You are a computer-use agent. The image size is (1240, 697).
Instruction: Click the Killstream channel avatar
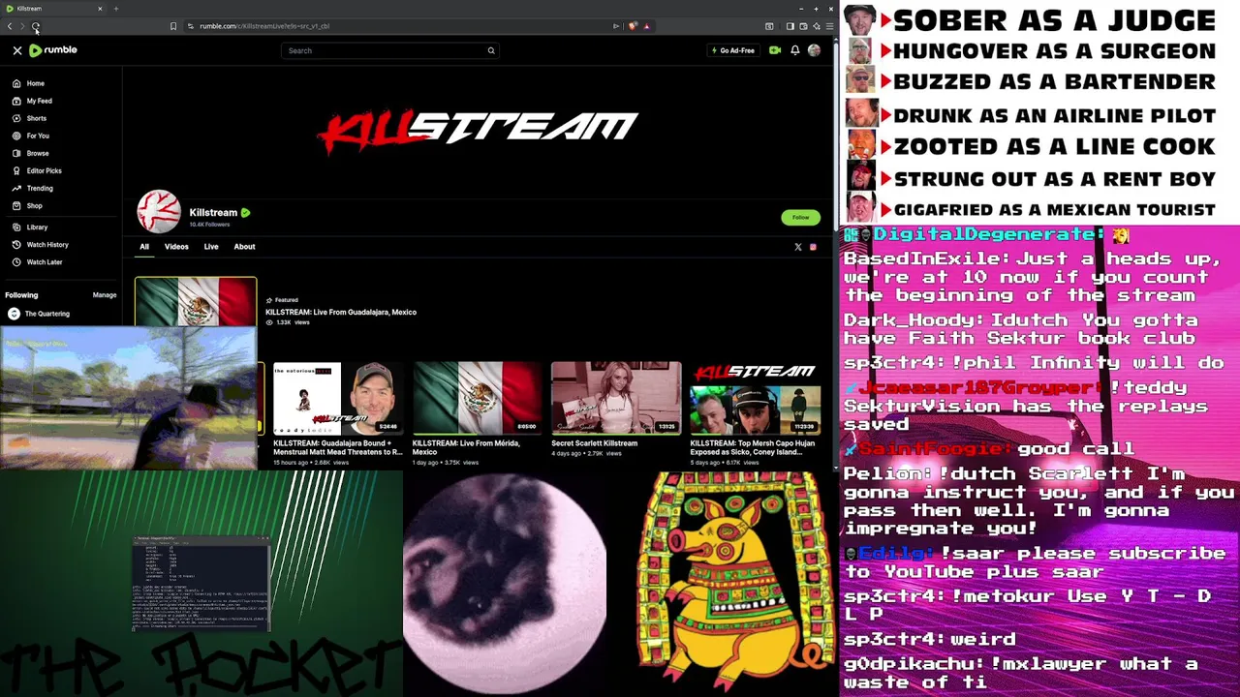pyautogui.click(x=159, y=212)
